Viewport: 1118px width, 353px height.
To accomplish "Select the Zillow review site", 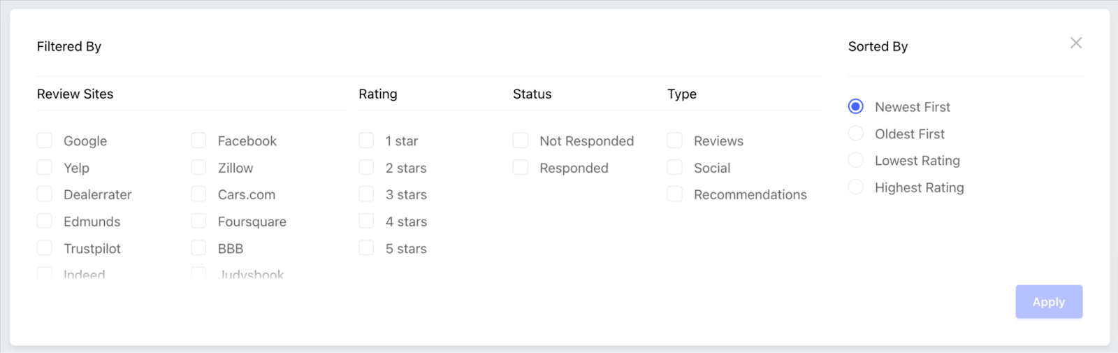I will tap(198, 168).
